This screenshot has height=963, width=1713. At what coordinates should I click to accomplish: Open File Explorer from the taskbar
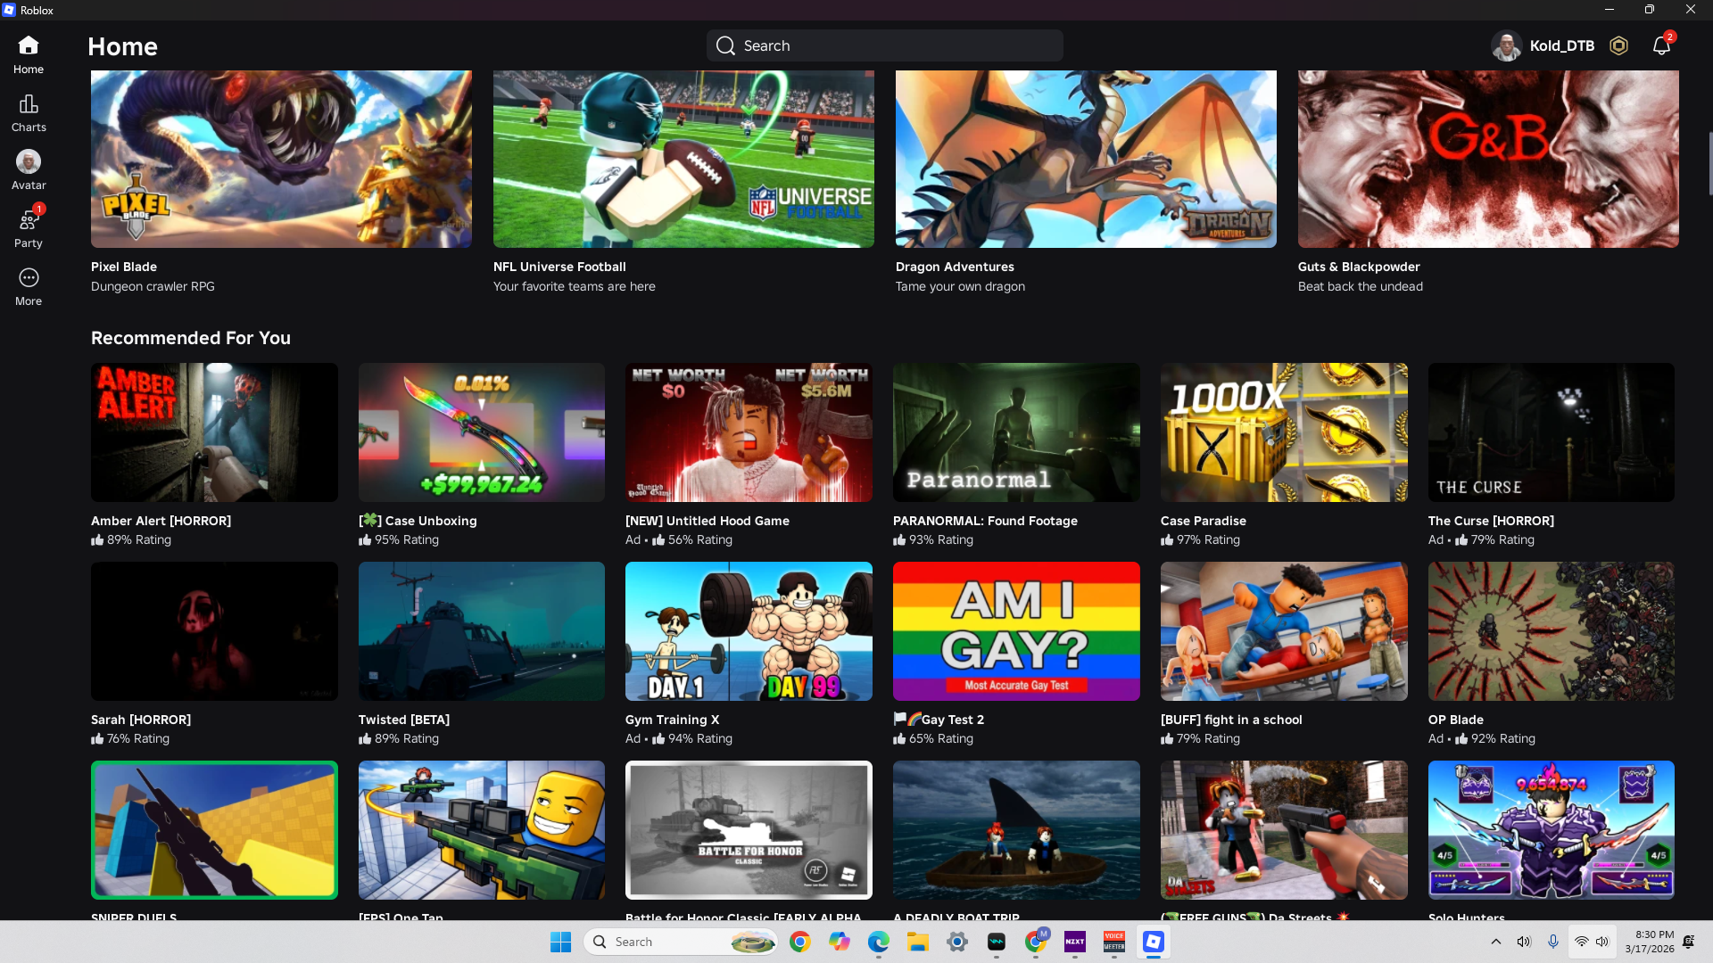coord(918,942)
